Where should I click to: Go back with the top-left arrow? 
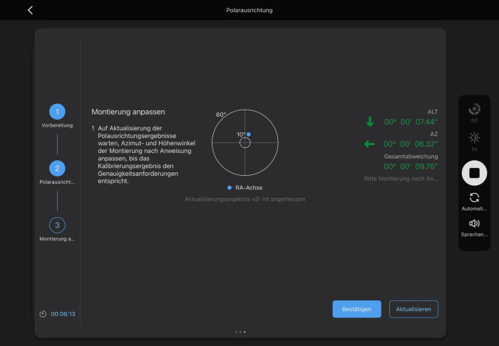[x=30, y=10]
